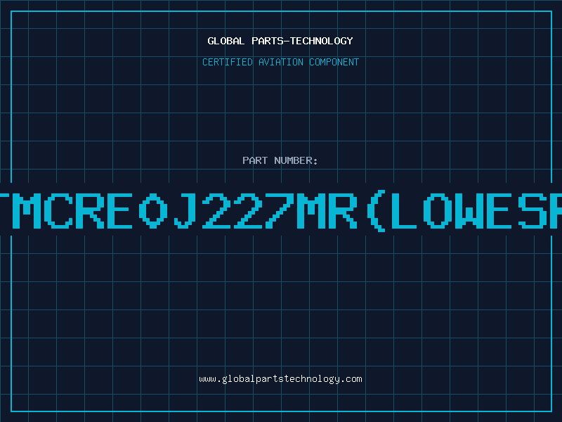
Task: Click the dotted zero in the part number
Action: [x=153, y=210]
